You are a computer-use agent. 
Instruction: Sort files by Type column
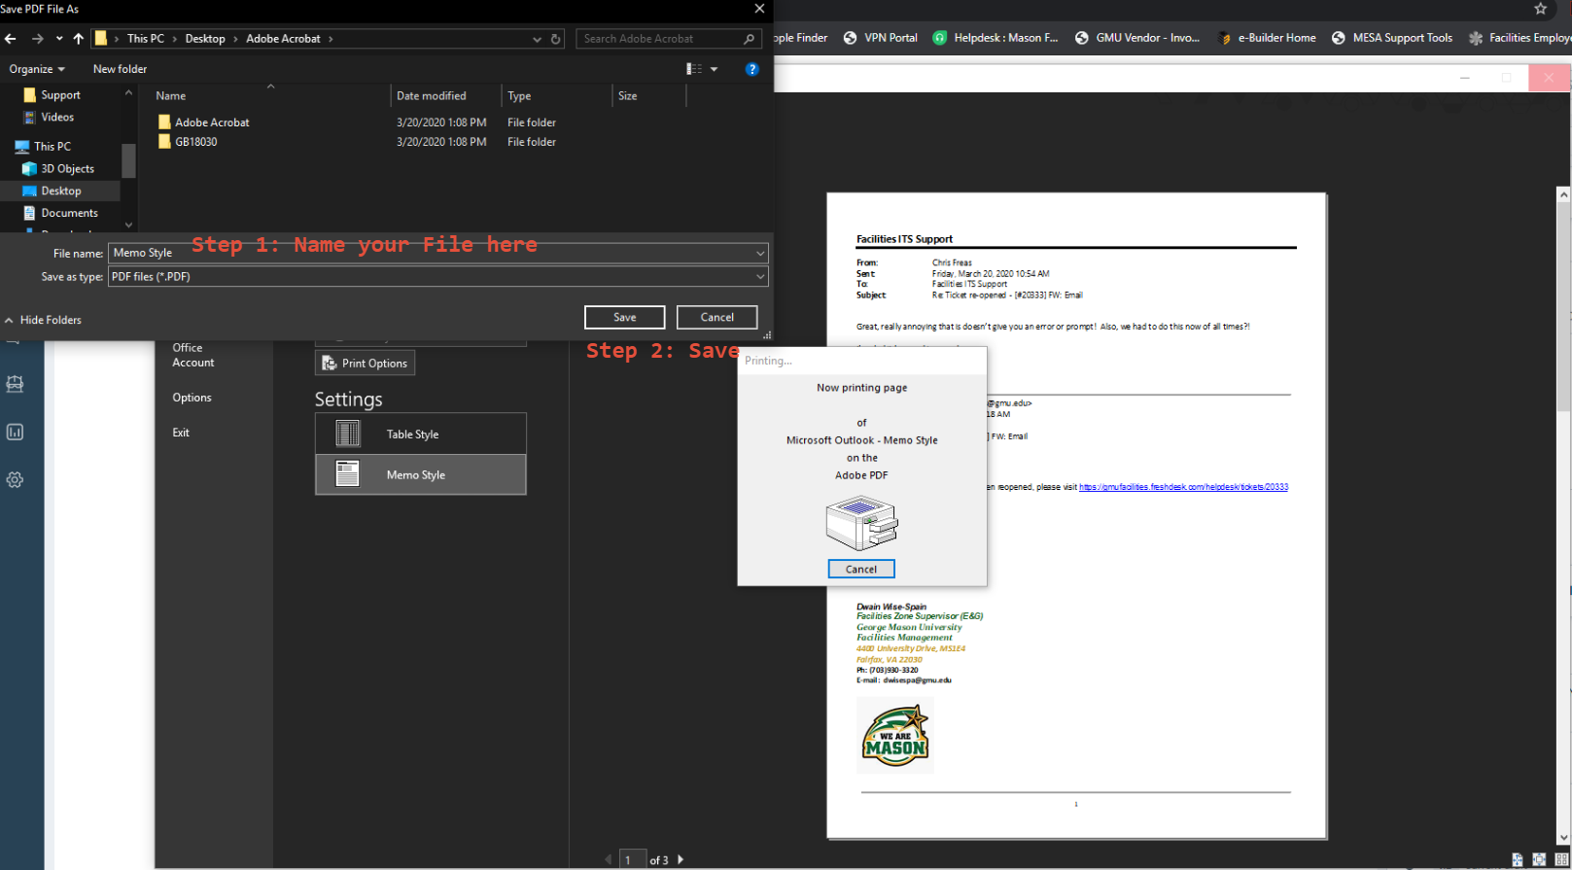519,96
